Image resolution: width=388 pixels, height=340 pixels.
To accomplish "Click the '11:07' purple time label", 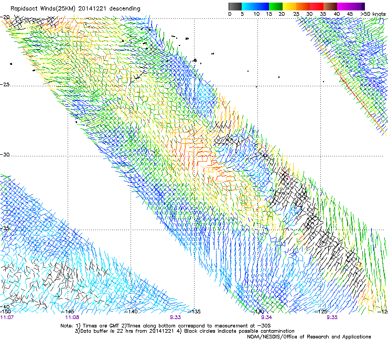I will 7,318.
